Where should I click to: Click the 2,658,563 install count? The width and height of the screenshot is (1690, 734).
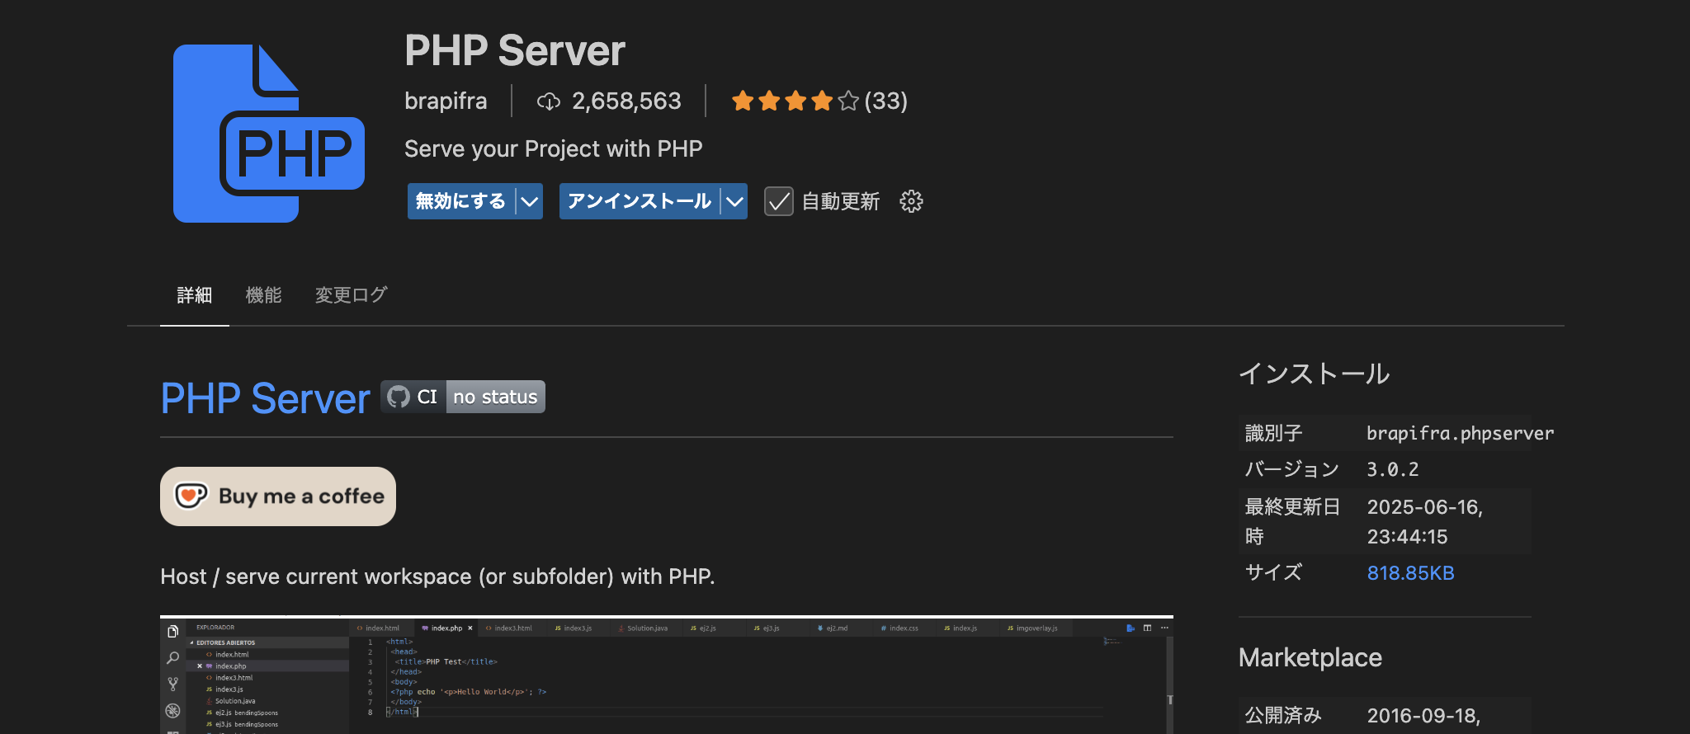point(626,101)
